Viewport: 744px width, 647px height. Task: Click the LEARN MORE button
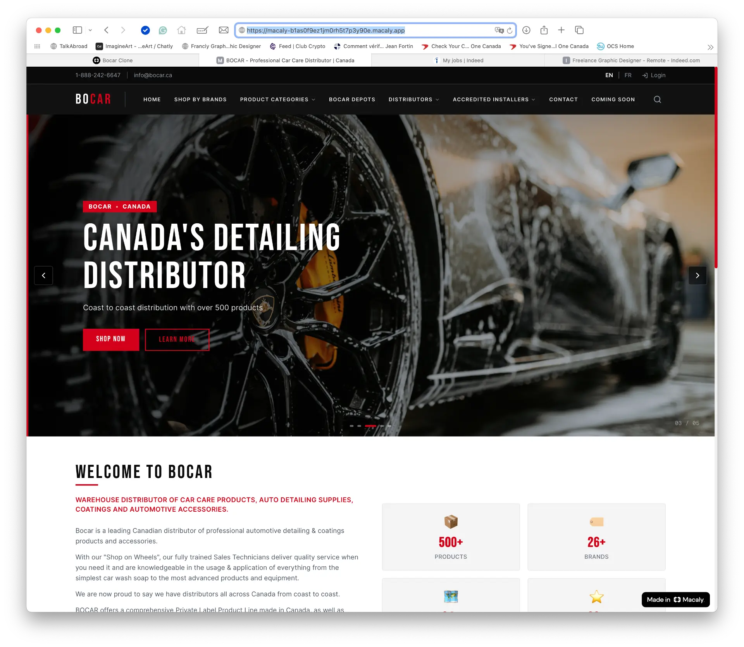point(177,340)
